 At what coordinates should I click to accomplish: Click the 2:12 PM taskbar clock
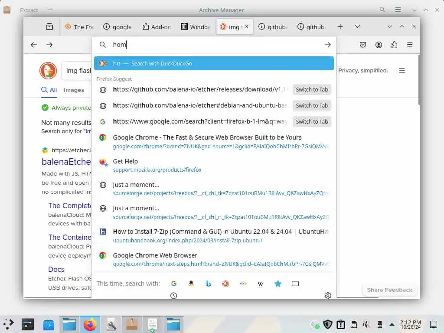tap(411, 324)
